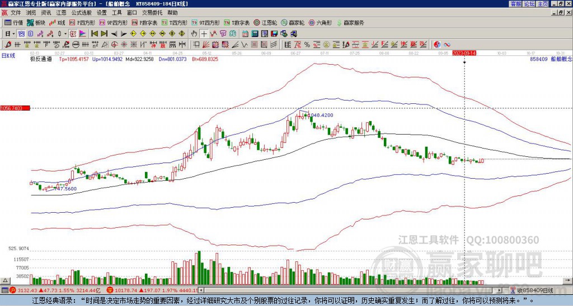573x306 pixels.
Task: Click the 行情 market quotes button
Action: point(13,22)
